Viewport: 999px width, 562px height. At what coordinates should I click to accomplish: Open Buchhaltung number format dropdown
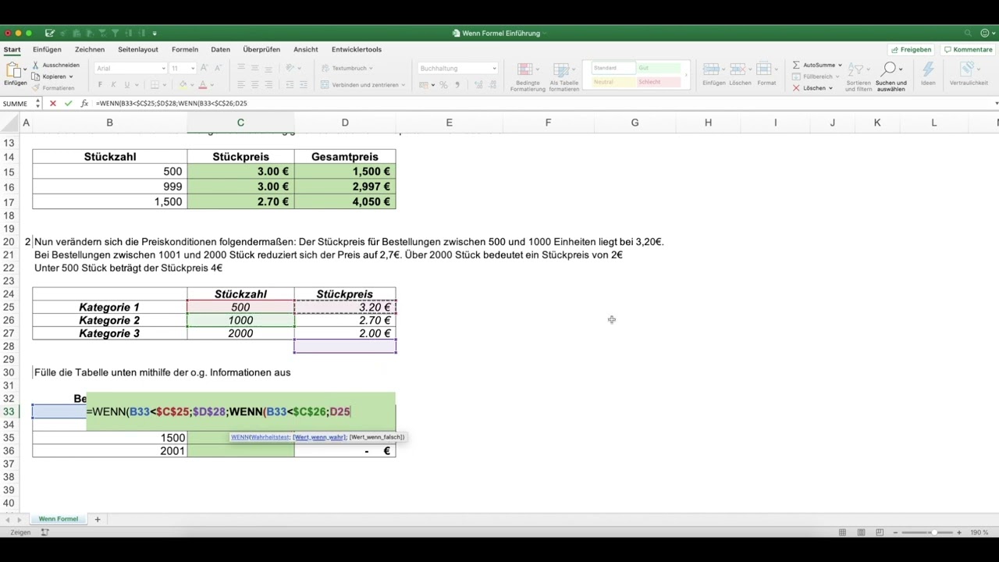point(494,69)
